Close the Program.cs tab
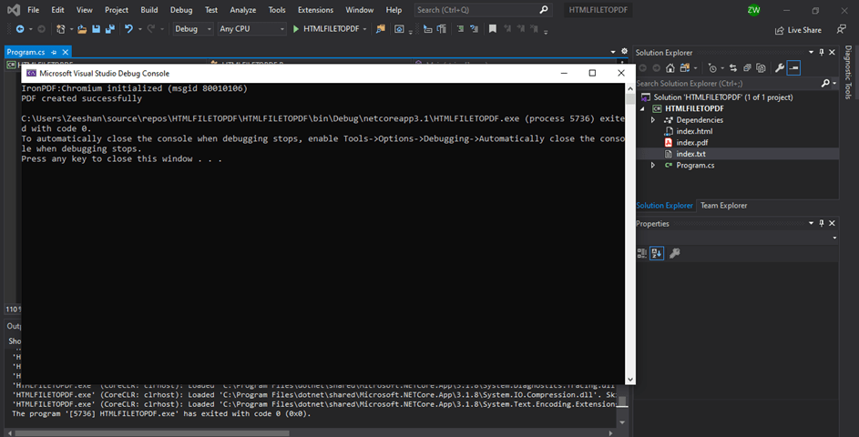Screen dimensions: 859x437 coord(66,52)
